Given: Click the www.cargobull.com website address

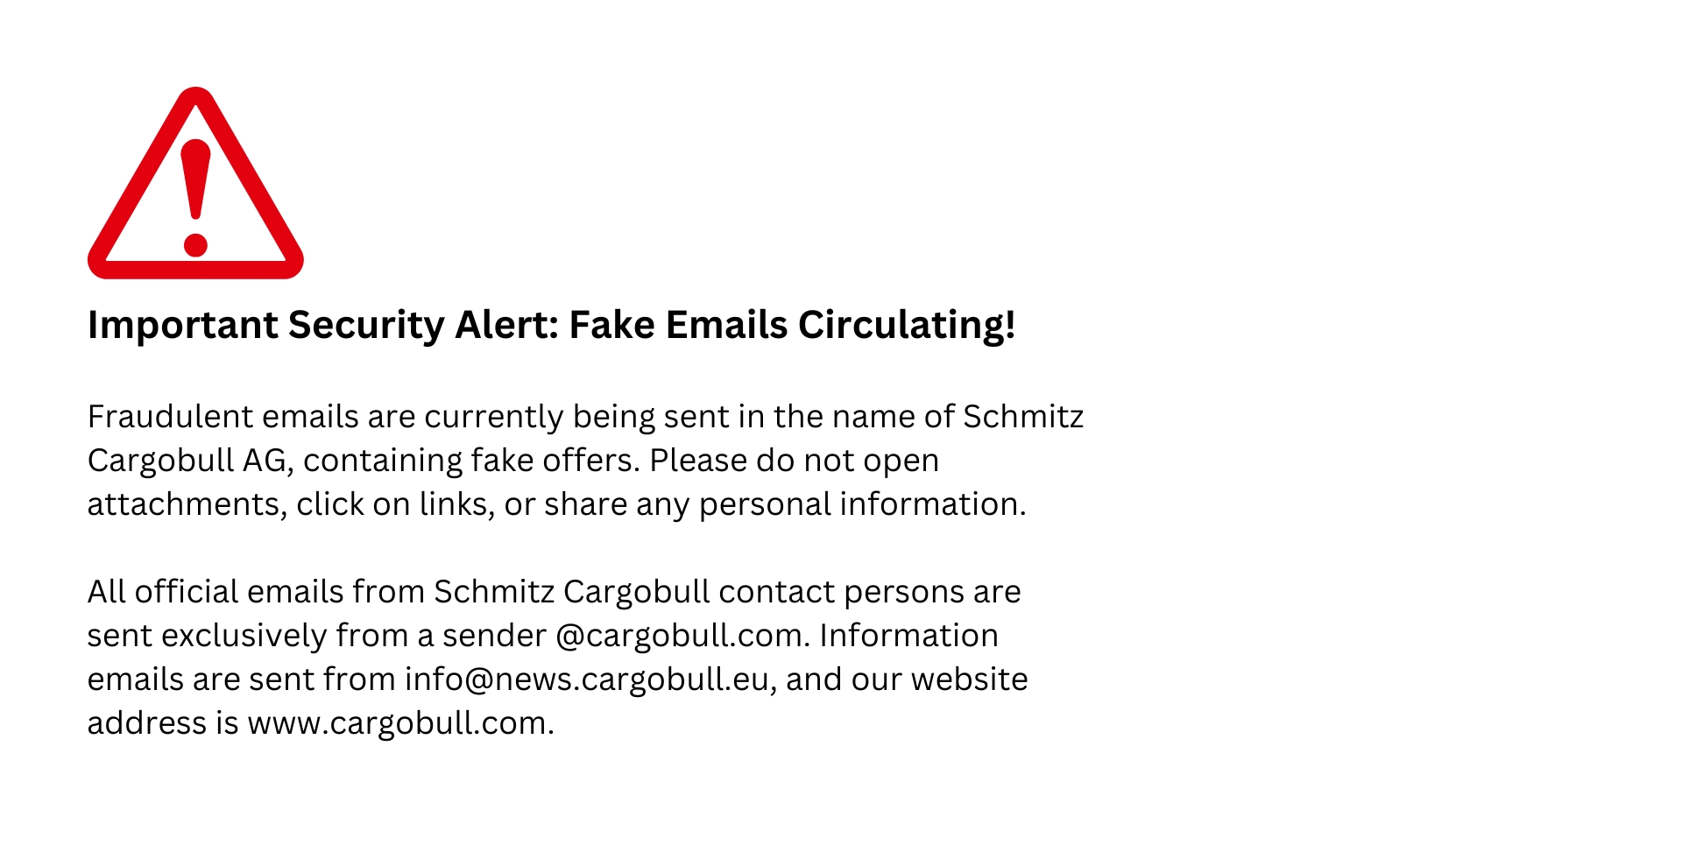Looking at the screenshot, I should (399, 723).
